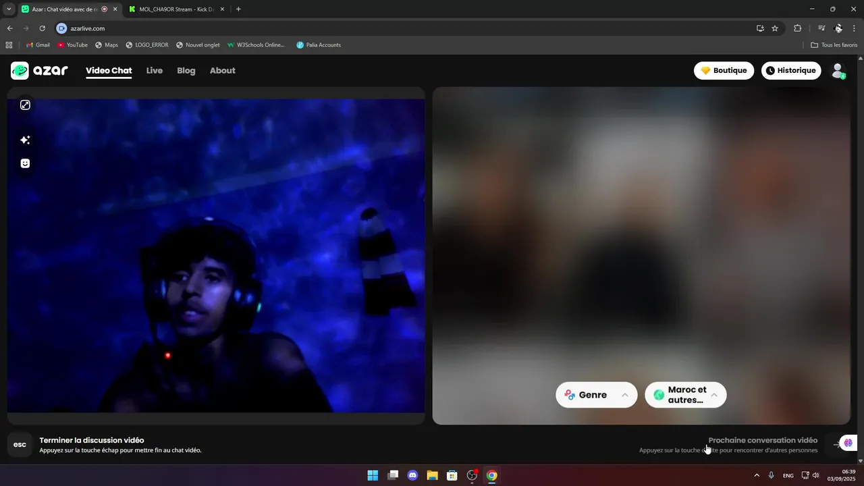The height and width of the screenshot is (486, 864).
Task: Open the Live section
Action: (x=155, y=70)
